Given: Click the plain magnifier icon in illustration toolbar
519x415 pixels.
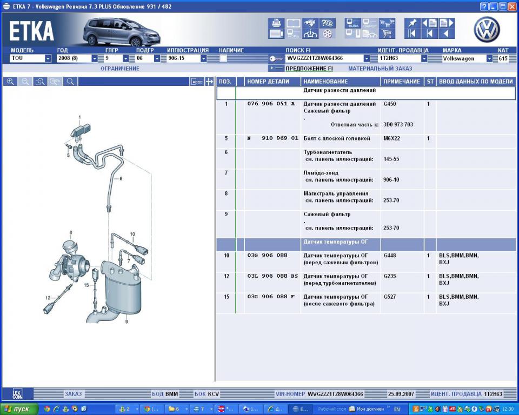Looking at the screenshot, I should coord(70,82).
